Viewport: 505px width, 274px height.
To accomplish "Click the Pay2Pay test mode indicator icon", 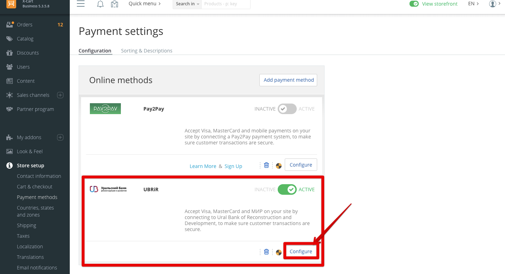I will [279, 166].
